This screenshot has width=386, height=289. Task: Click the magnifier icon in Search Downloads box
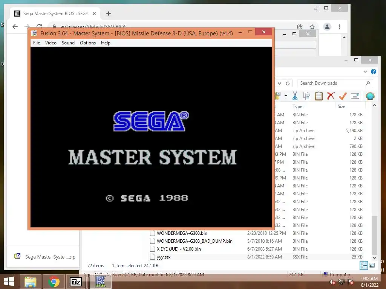point(368,83)
